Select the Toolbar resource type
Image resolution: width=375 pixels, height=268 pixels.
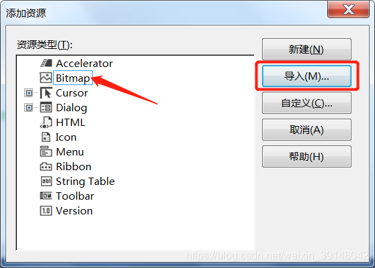75,196
